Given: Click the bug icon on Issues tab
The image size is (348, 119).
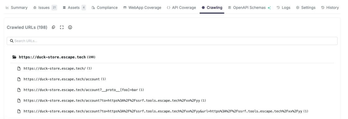Looking at the screenshot, I should click(35, 7).
